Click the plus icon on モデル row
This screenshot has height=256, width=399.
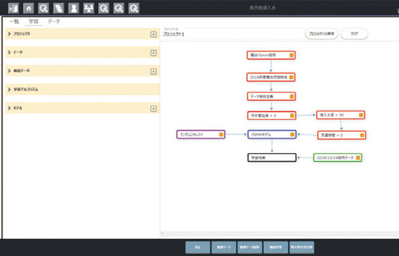tap(153, 109)
